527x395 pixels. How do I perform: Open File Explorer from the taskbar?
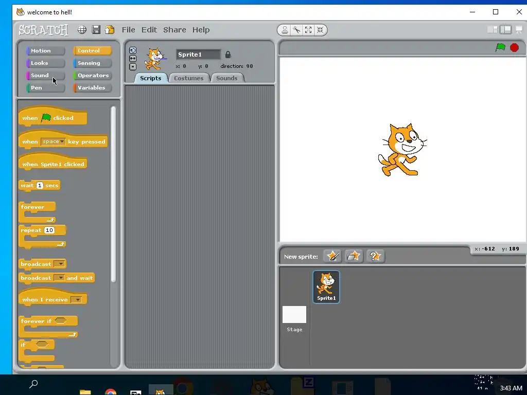pos(85,391)
